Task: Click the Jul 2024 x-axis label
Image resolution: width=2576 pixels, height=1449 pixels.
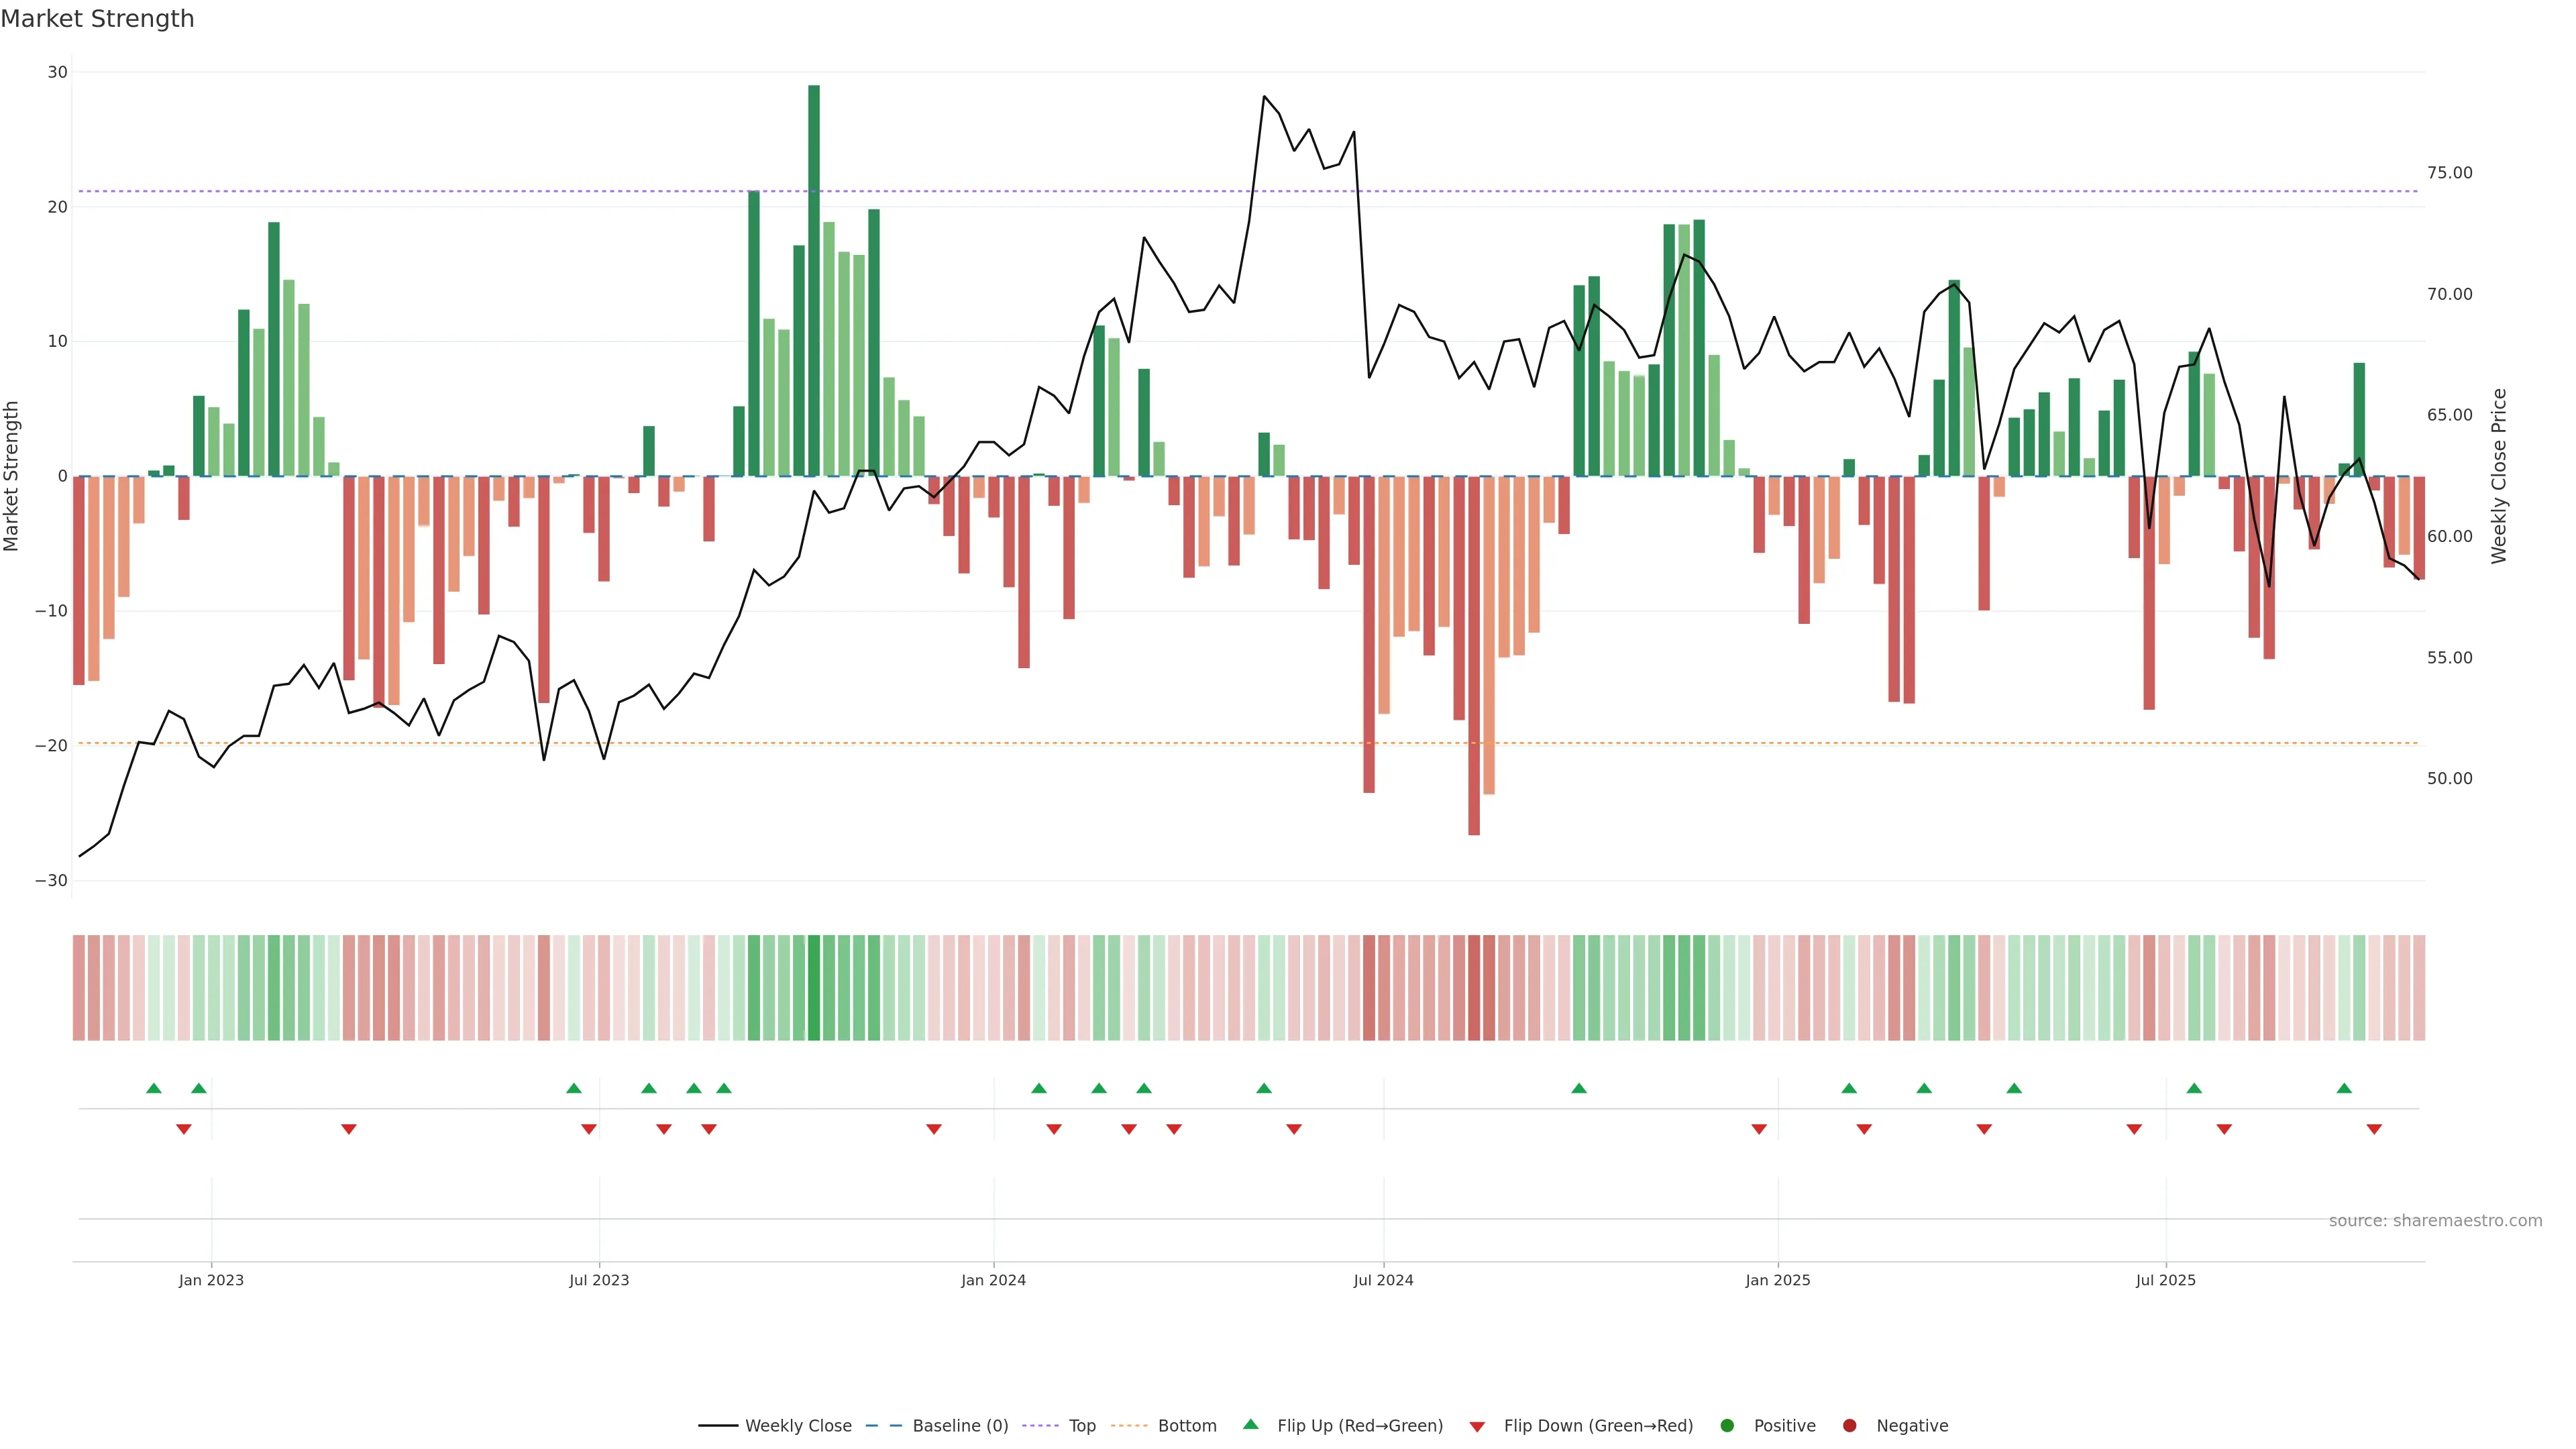Action: pos(1383,1280)
